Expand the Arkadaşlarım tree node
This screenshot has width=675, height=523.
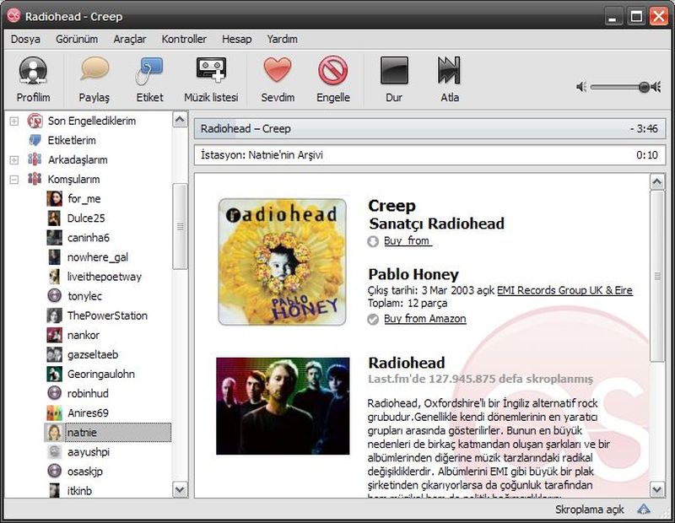coord(14,160)
